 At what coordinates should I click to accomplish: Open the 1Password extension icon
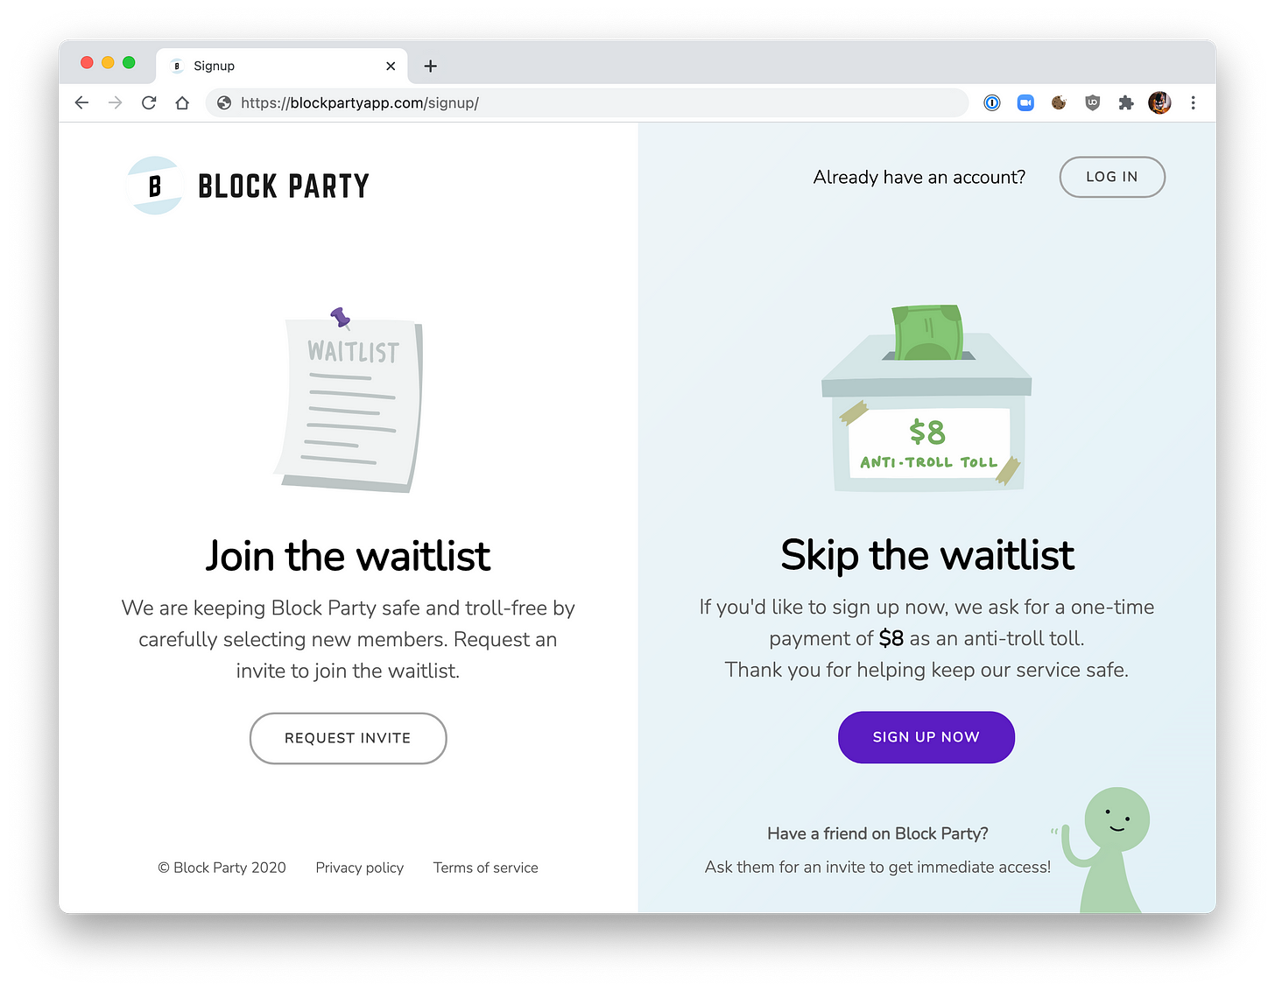pyautogui.click(x=992, y=102)
